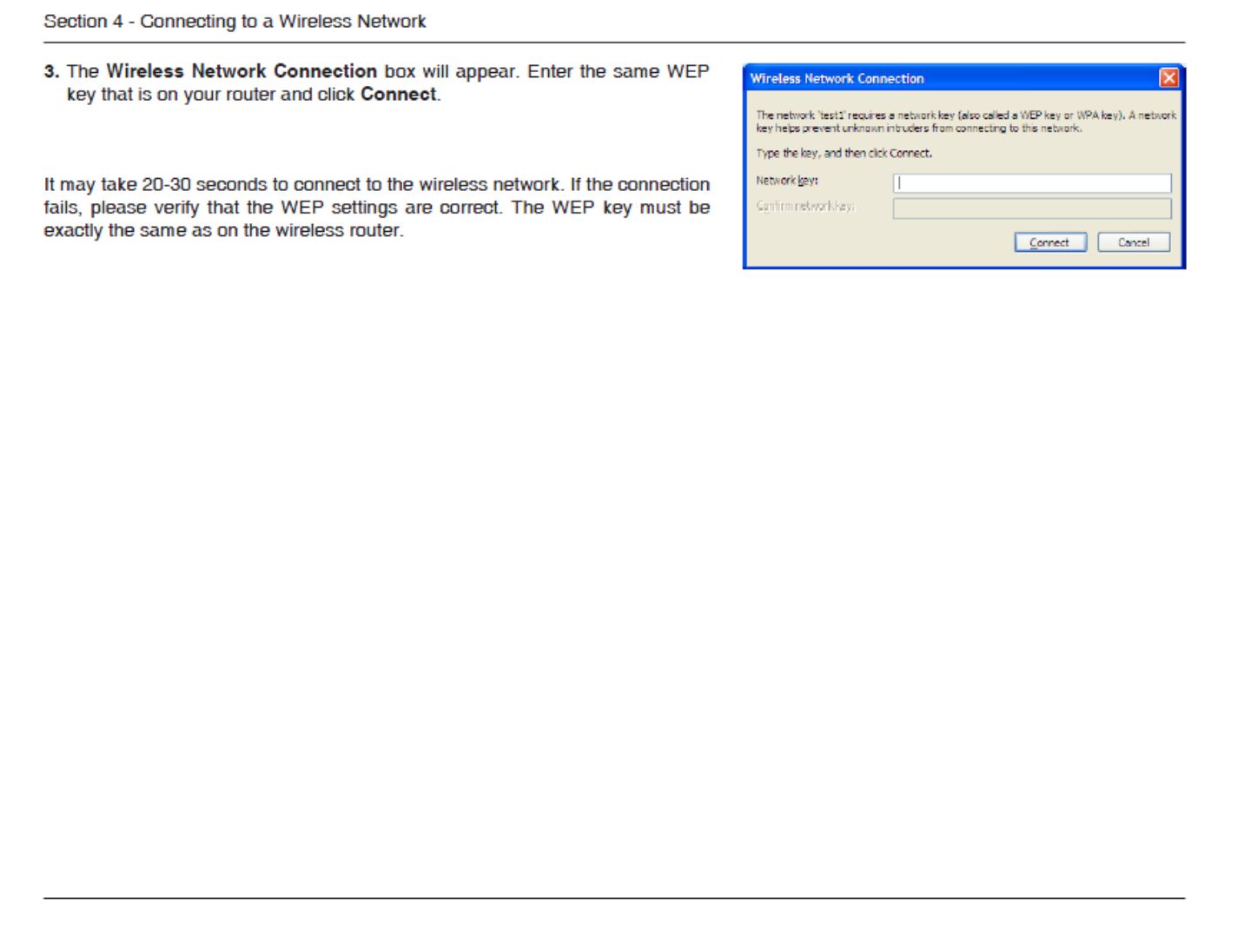
Task: Click the step number "3." in the instructions
Action: point(52,71)
